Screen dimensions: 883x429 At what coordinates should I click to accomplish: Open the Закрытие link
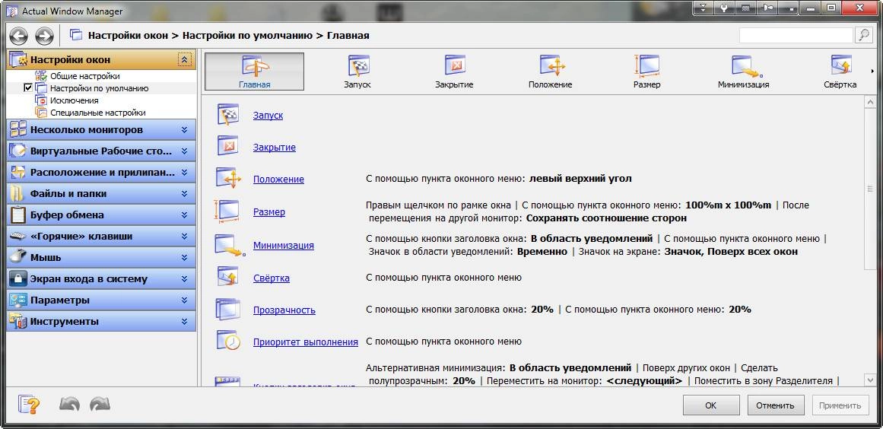275,148
